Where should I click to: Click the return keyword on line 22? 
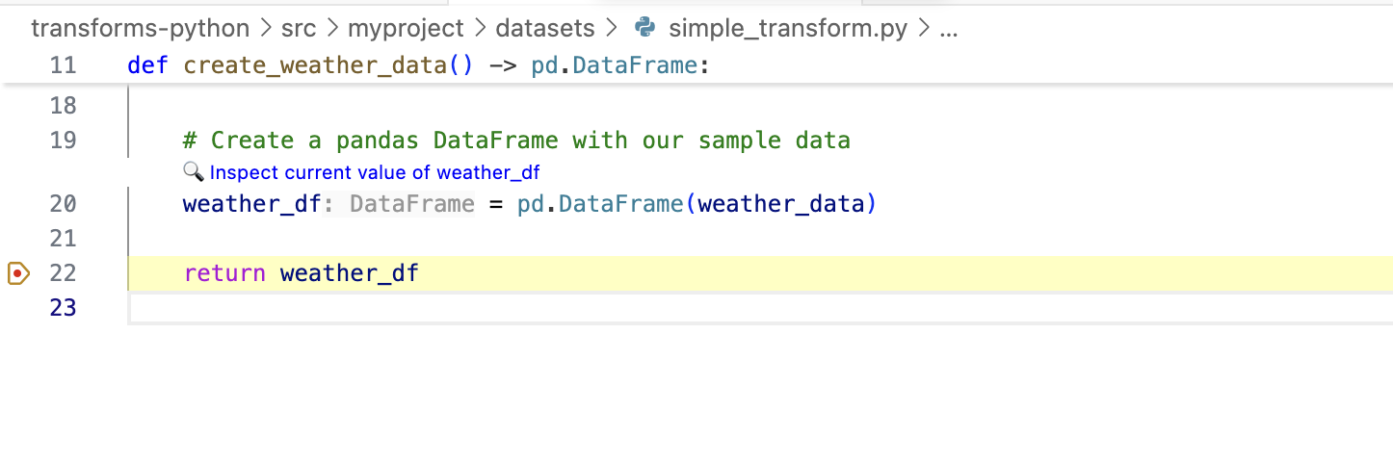(224, 273)
